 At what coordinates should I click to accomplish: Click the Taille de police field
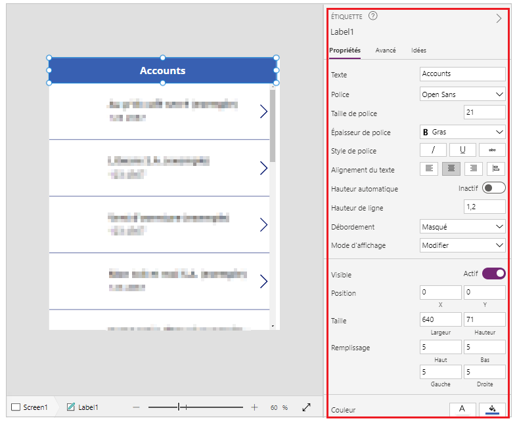(484, 112)
